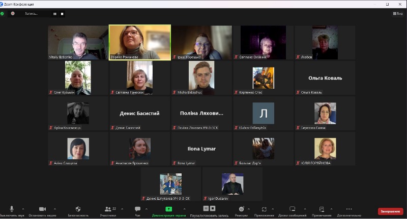Click muted mic icon on Ilona Lymar
Viewport: 407px width, 219px height.
(174, 163)
